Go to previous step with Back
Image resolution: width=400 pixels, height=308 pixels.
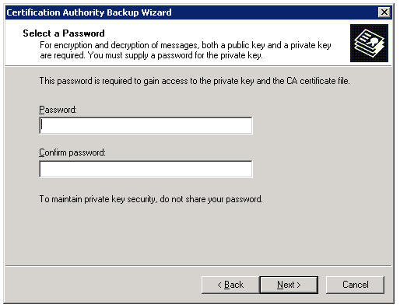click(x=230, y=285)
